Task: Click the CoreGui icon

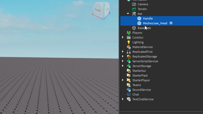Action: click(x=128, y=37)
